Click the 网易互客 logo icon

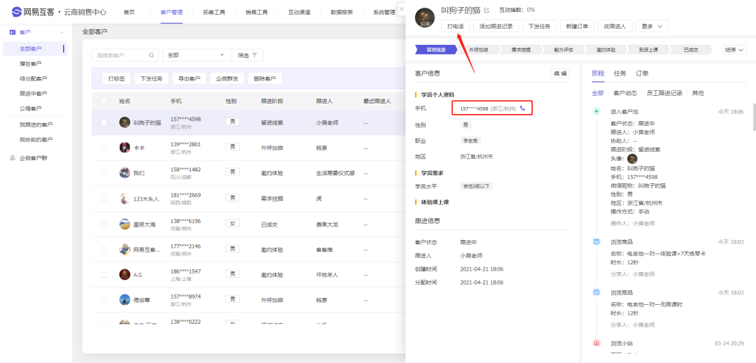point(16,12)
